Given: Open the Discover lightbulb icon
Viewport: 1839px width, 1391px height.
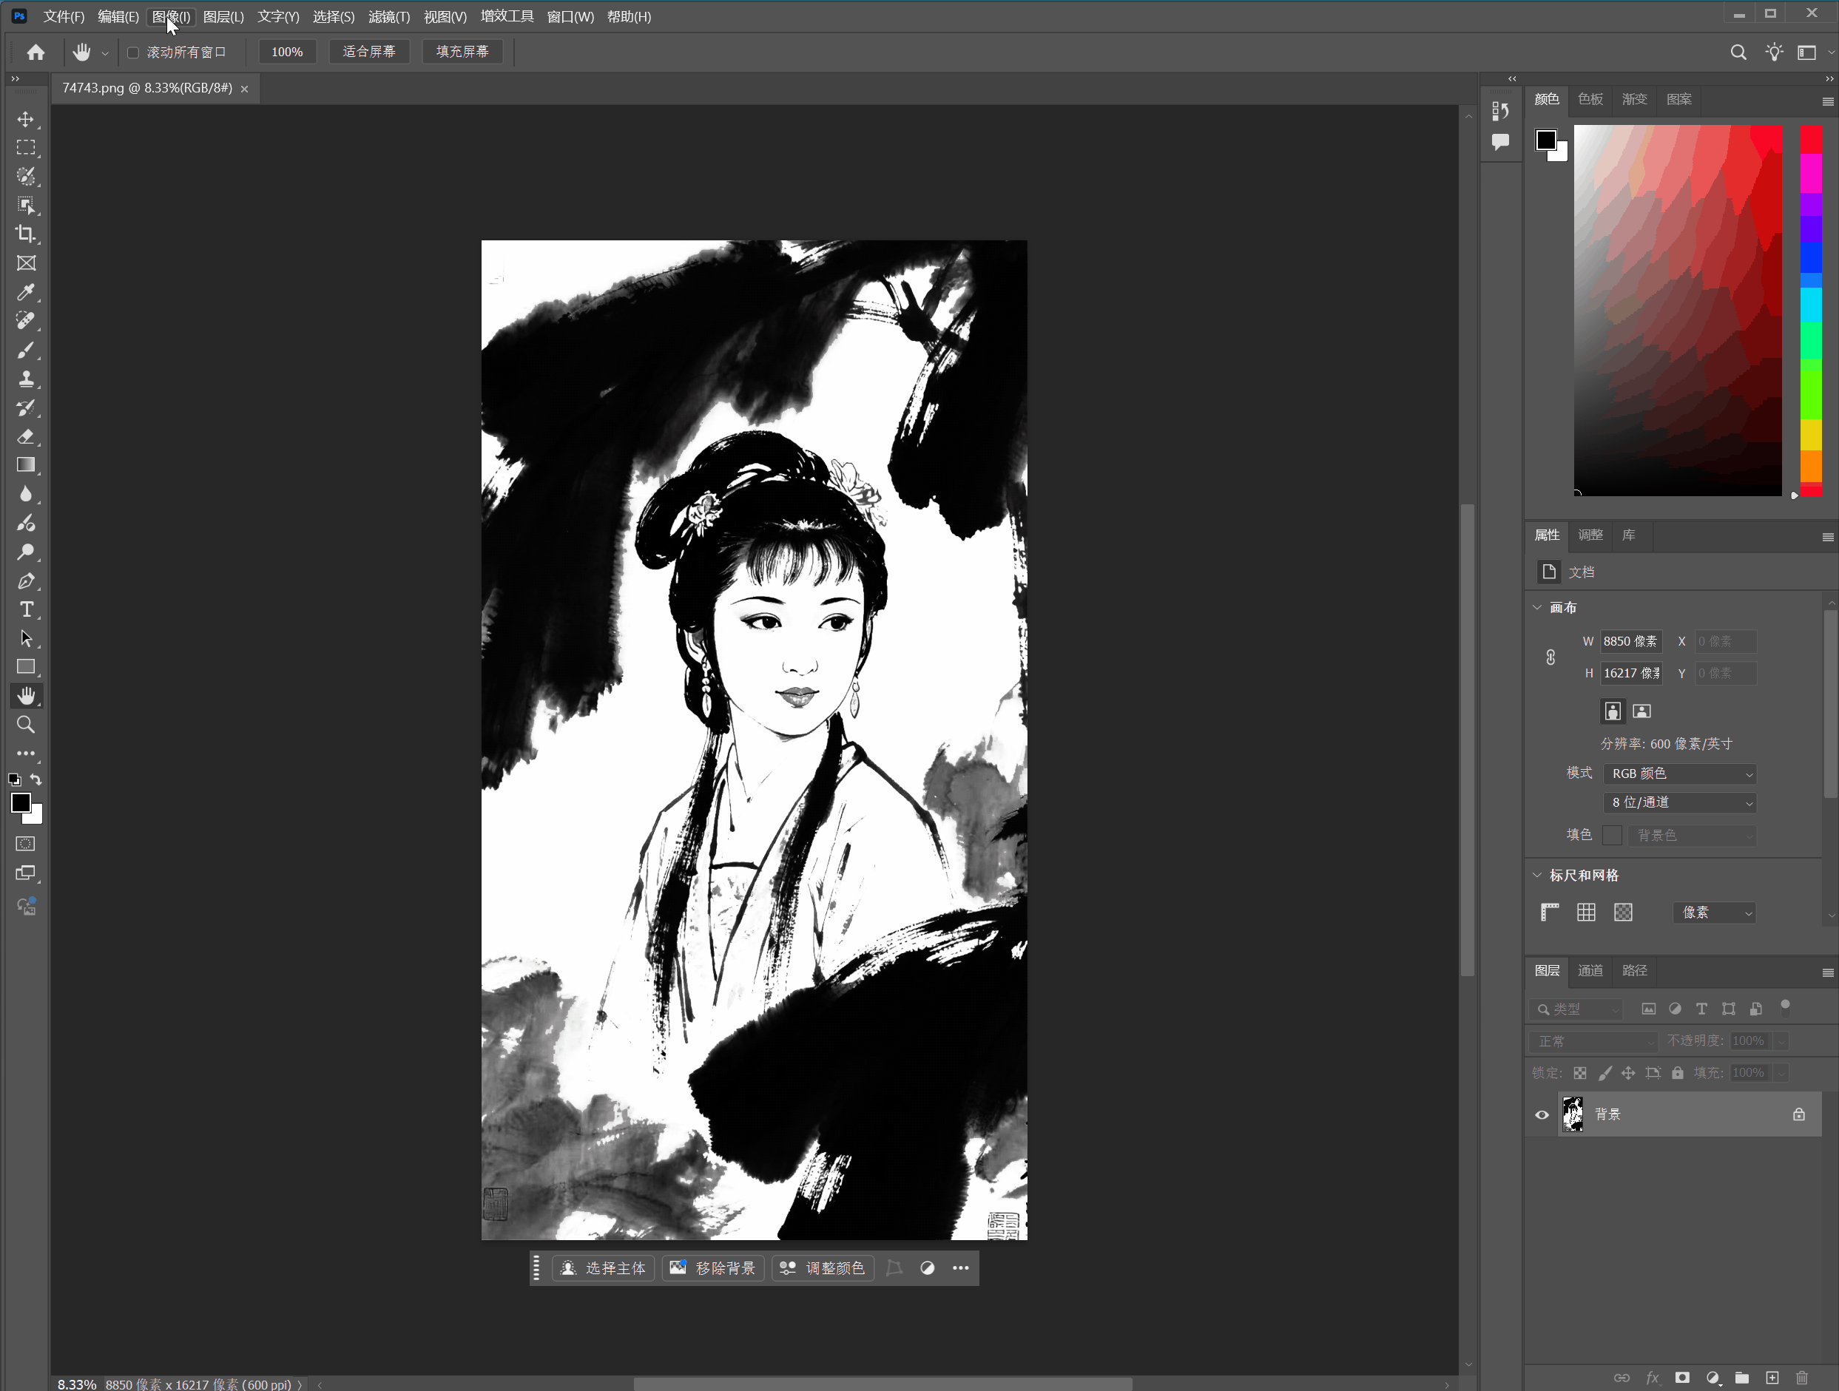Looking at the screenshot, I should [x=1774, y=53].
